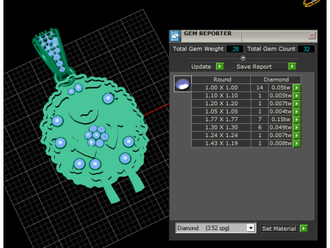Open the Diamond material dropdown
330x248 pixels.
(251, 228)
